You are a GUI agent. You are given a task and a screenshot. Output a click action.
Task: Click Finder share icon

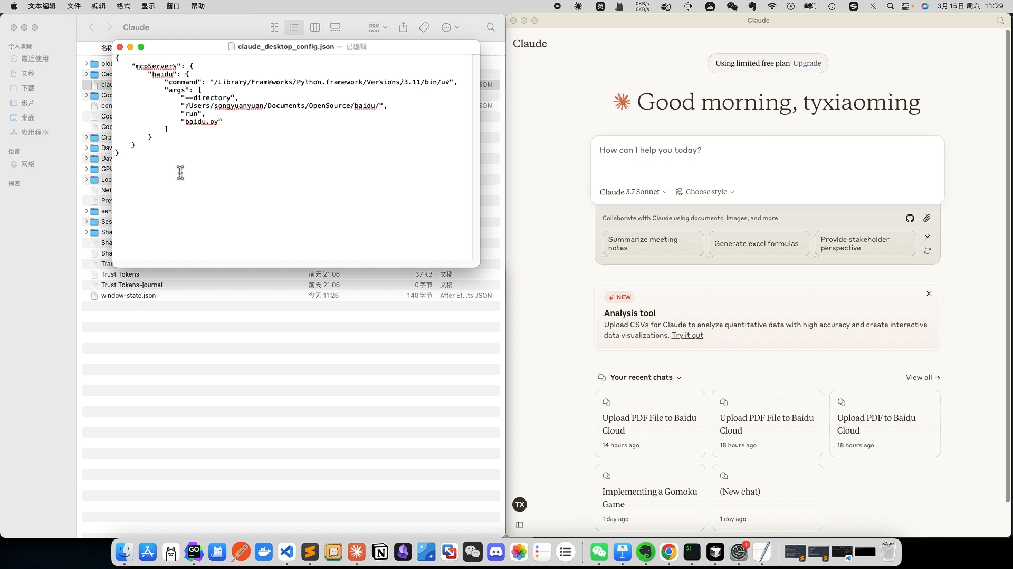pos(403,27)
